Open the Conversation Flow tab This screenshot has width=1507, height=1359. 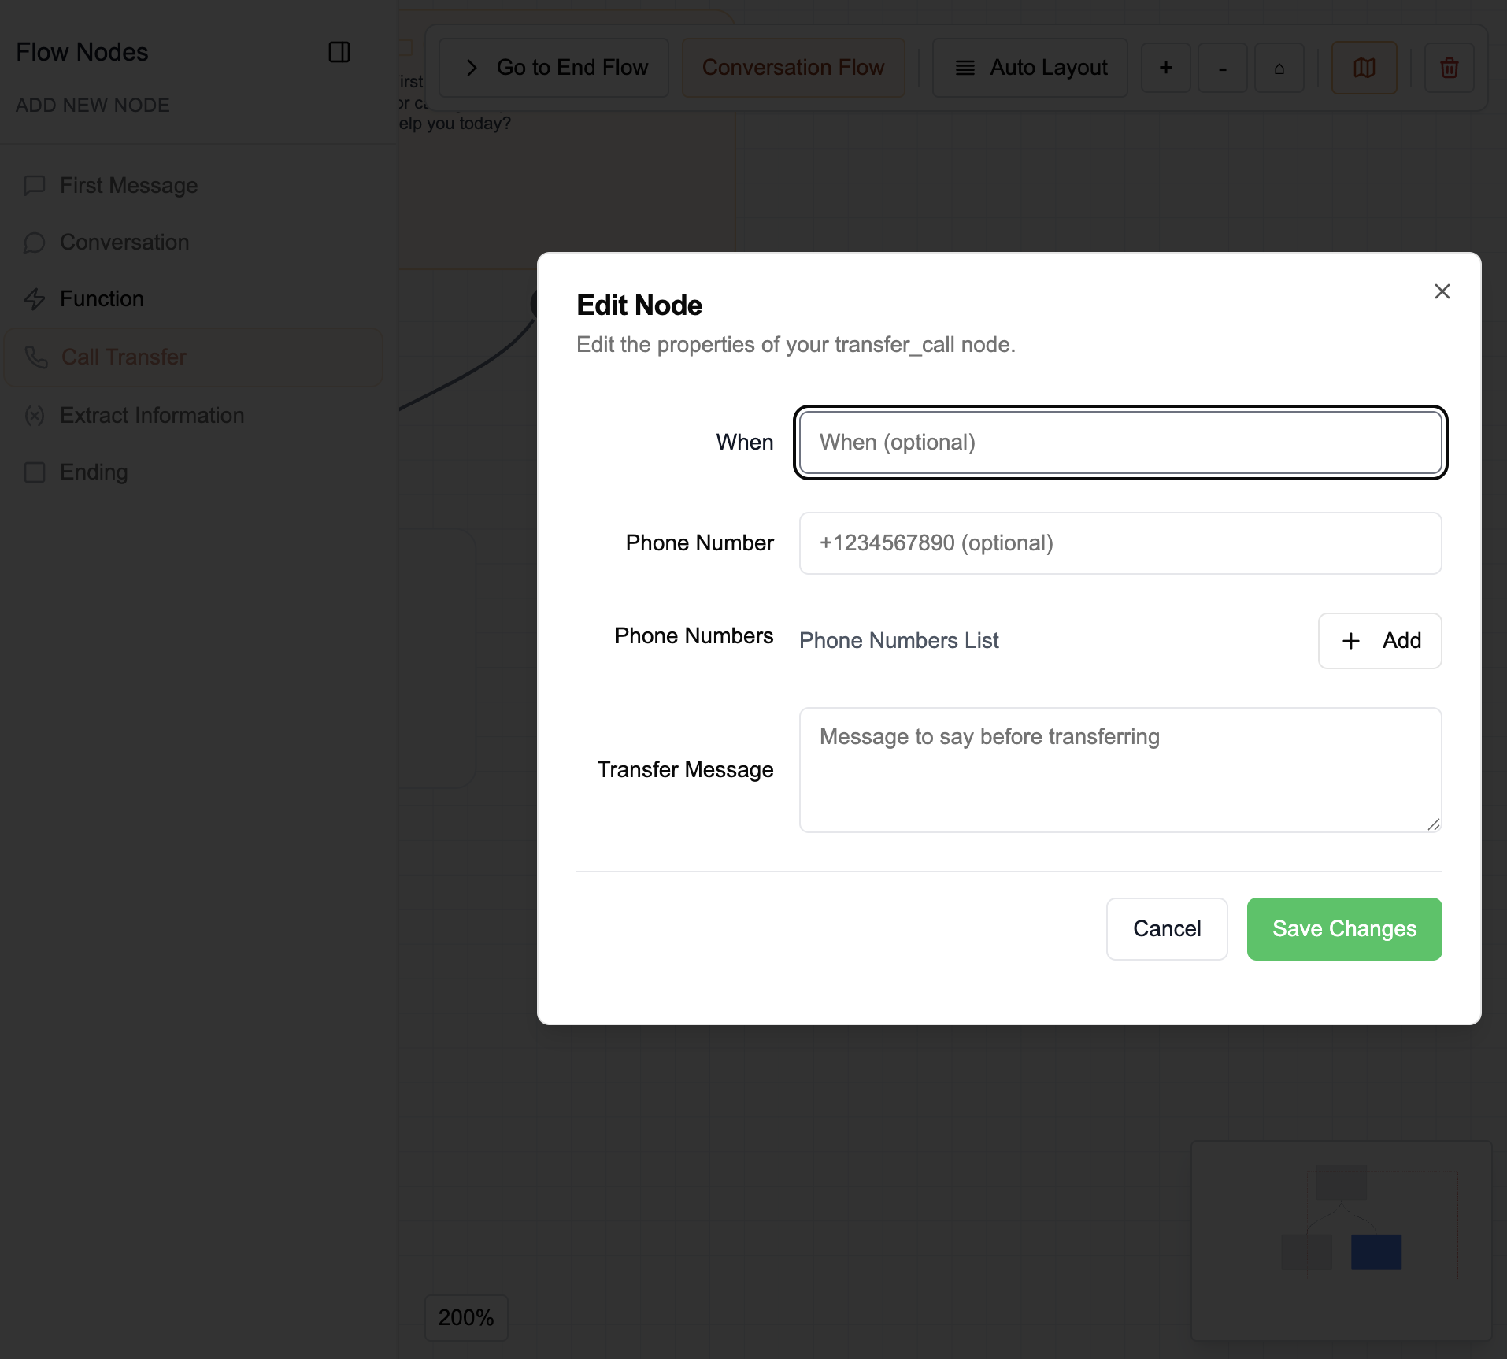(792, 68)
